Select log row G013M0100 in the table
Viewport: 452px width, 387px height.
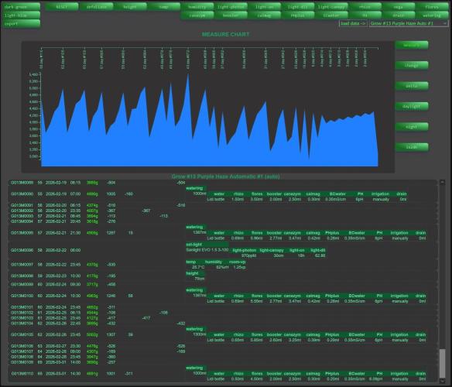point(222,296)
